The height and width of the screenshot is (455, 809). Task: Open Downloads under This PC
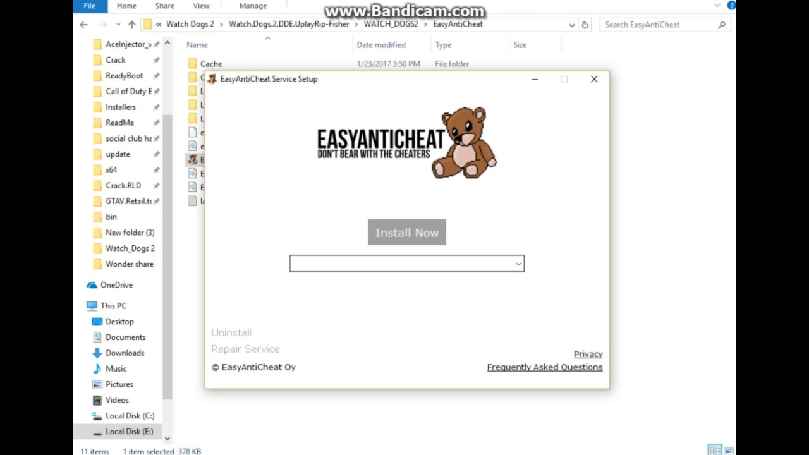(125, 353)
